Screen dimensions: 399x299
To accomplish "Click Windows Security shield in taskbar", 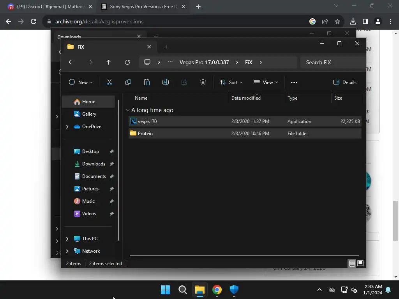I will point(234,290).
